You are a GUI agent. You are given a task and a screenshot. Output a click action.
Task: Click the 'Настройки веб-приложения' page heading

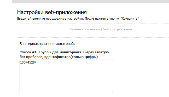click(52, 12)
